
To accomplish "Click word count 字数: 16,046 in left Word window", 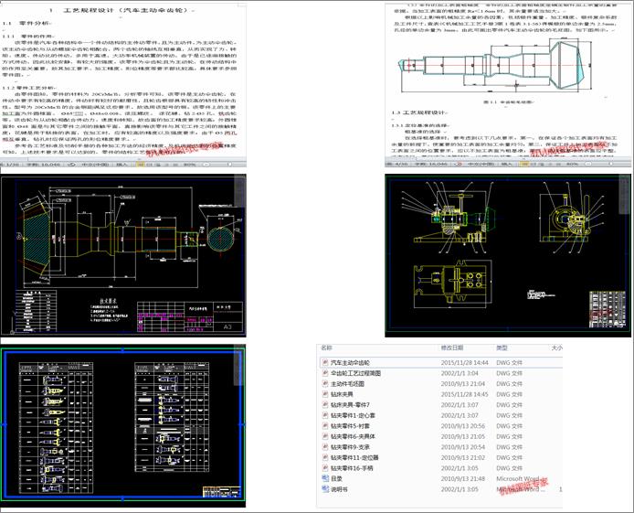I will (x=43, y=165).
